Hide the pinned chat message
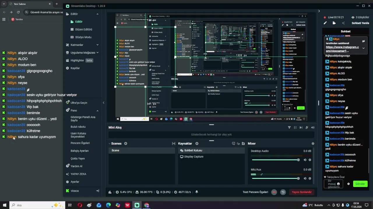This screenshot has height=209, width=373. [x=363, y=41]
